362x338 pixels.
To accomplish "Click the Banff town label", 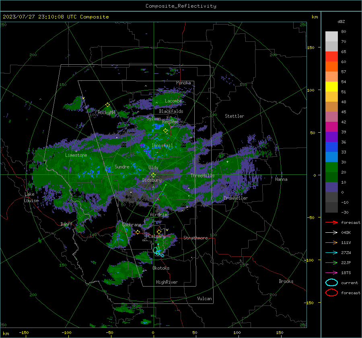I will 66,224.
